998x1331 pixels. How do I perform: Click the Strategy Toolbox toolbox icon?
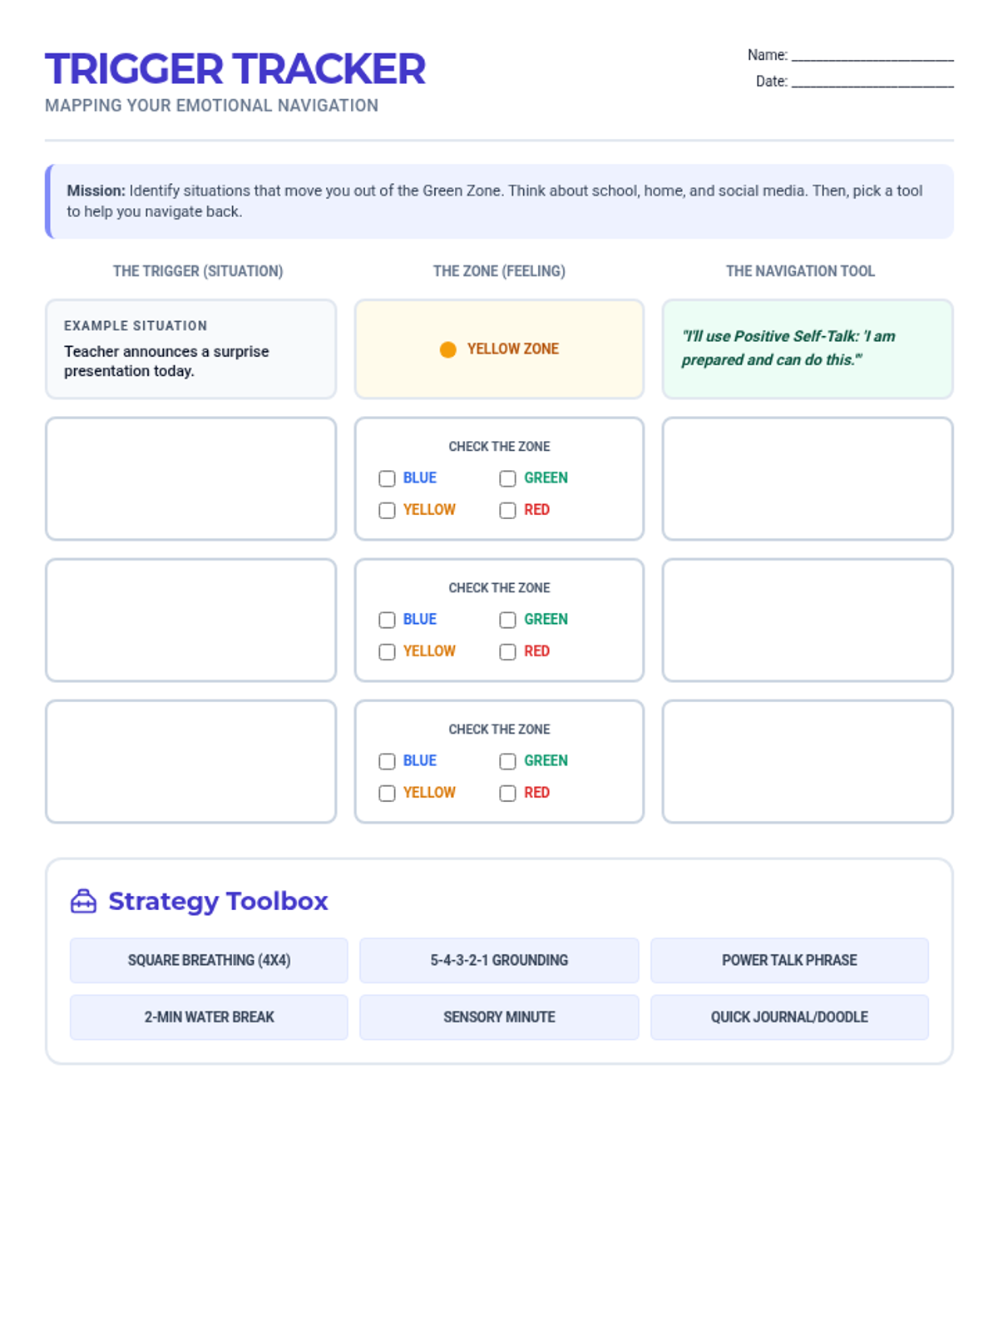[x=83, y=901]
